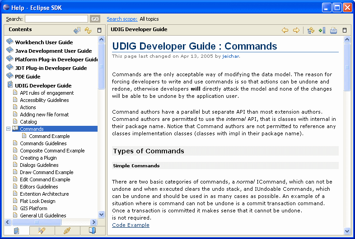
Task: Expand the PDE Guide book
Action: (10, 76)
